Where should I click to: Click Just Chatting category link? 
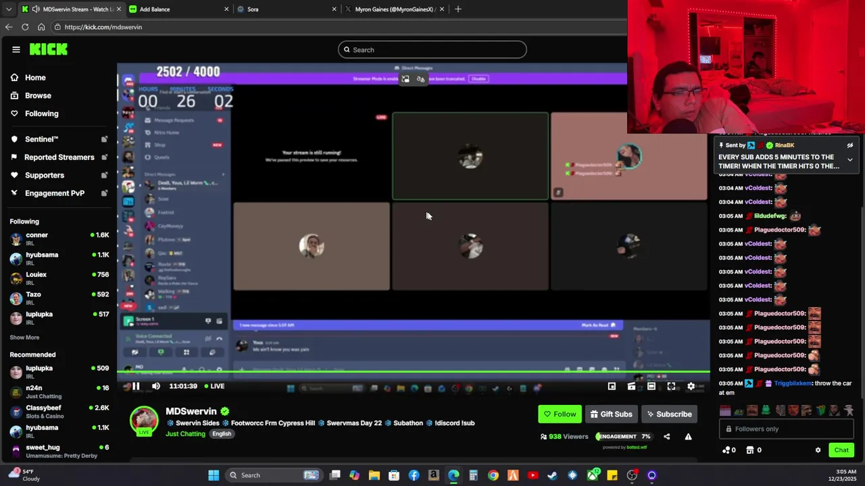coord(185,434)
